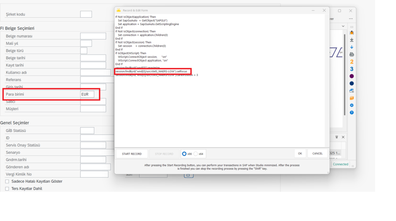Click the 'Belge numarası' input field

point(93,36)
